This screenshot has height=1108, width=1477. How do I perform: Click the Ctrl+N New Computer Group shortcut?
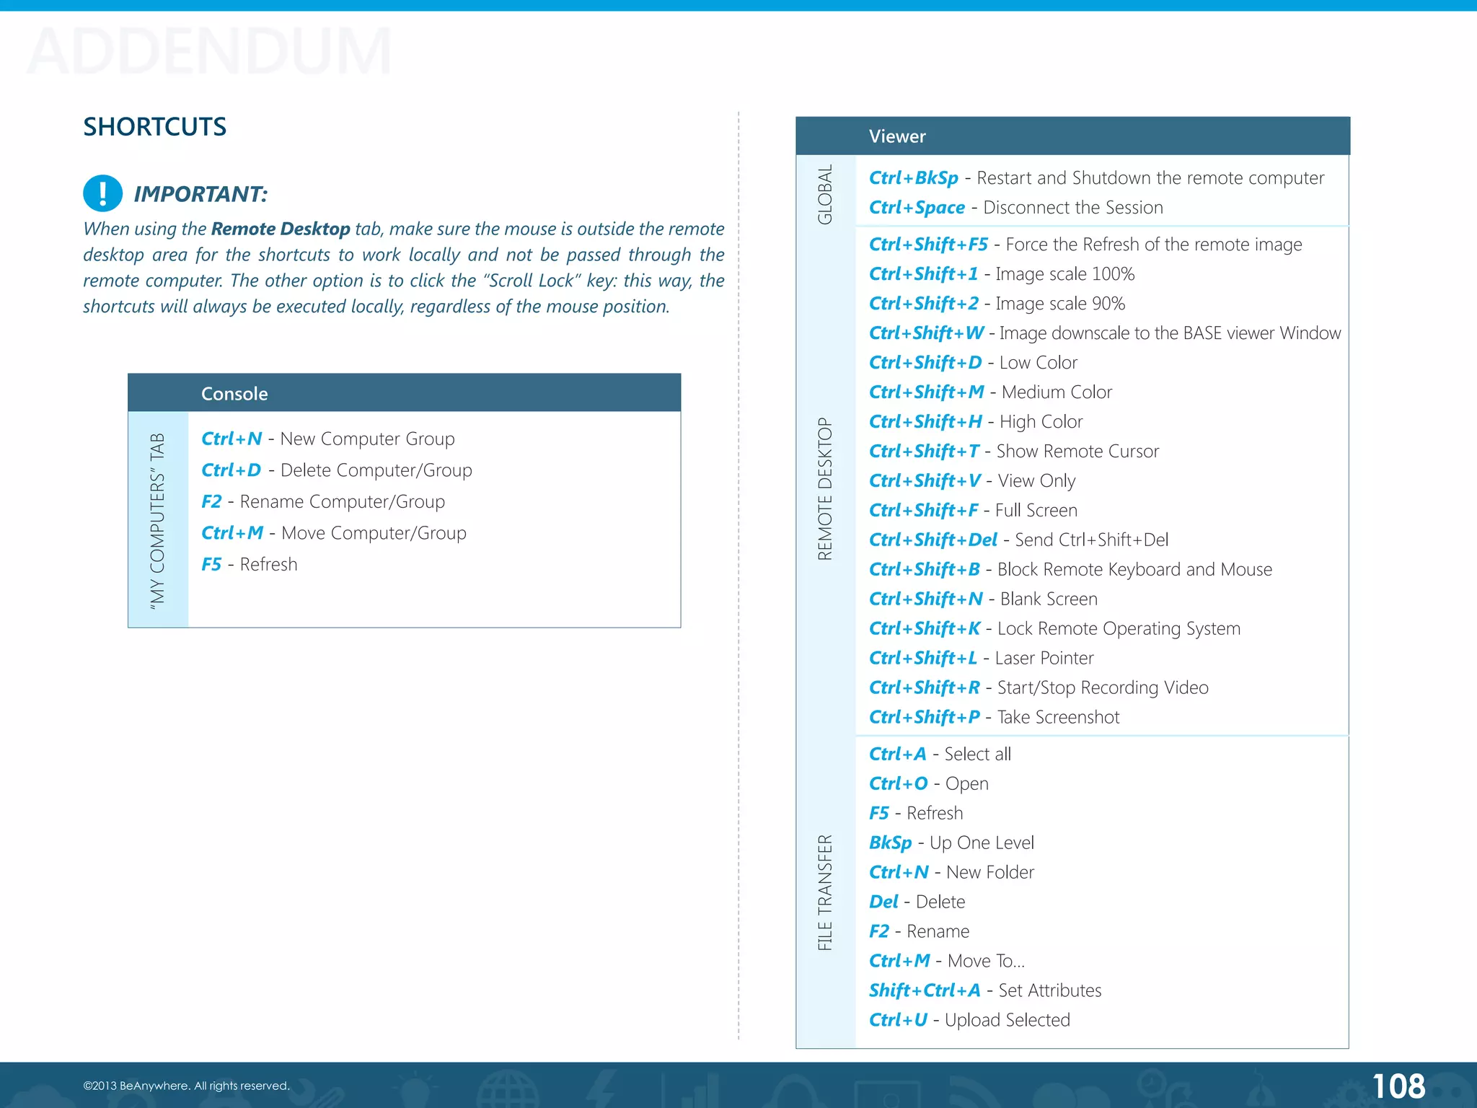point(327,439)
